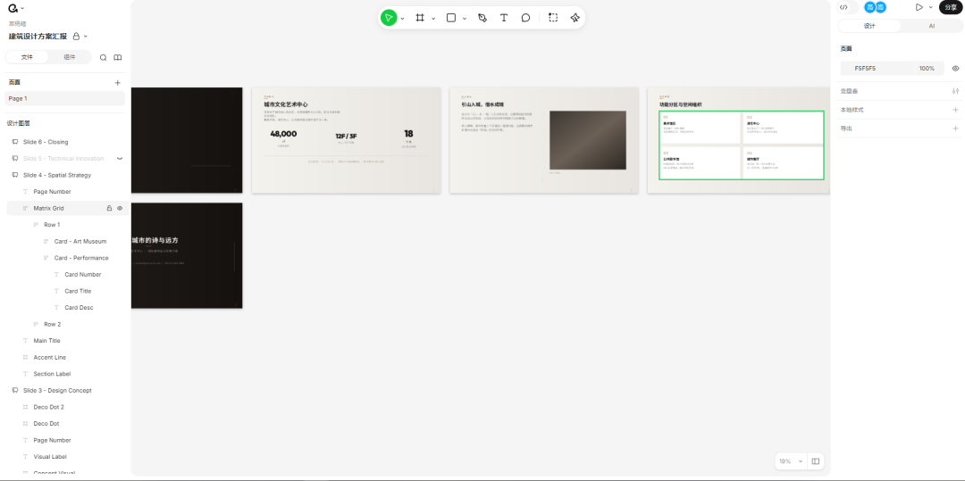The height and width of the screenshot is (481, 965).
Task: Open the file title dropdown chevron
Action: (86, 37)
